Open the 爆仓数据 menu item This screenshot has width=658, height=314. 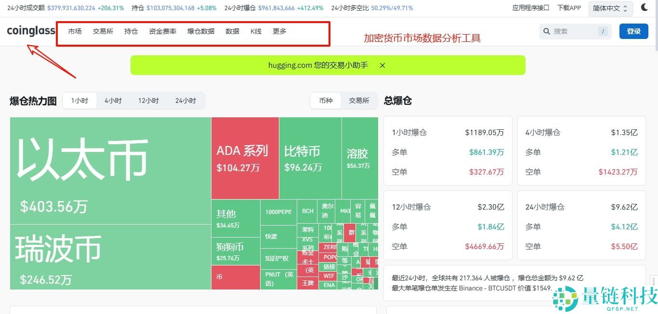pyautogui.click(x=201, y=31)
